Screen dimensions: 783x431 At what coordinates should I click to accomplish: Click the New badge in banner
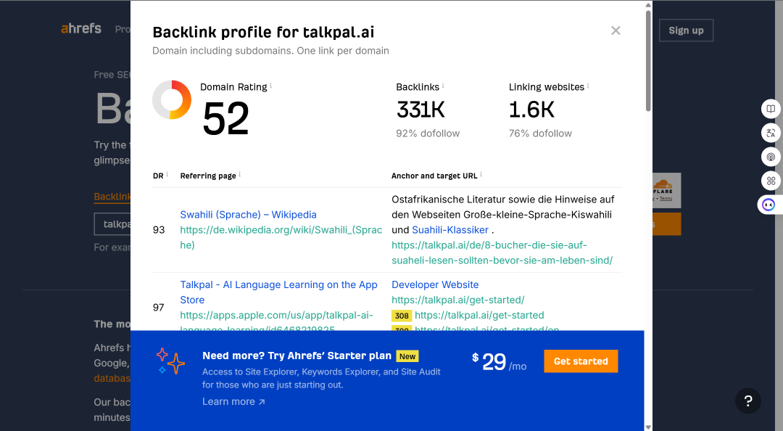407,356
